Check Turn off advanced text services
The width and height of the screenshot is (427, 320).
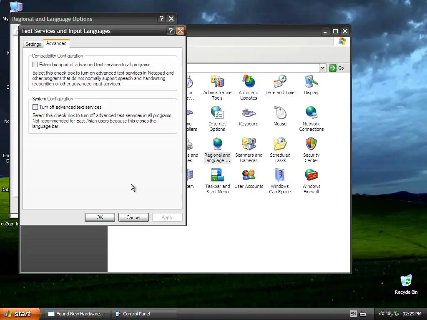35,107
